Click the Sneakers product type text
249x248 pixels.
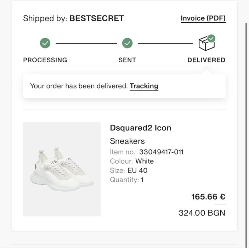128,141
